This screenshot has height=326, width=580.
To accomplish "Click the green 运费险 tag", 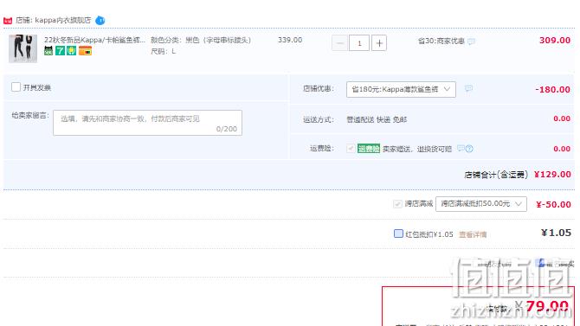I will coord(369,149).
